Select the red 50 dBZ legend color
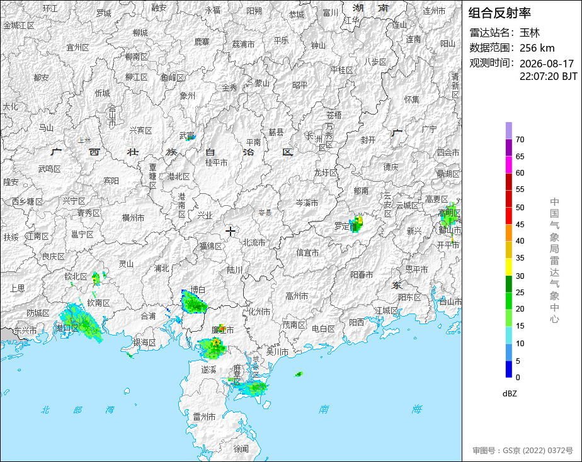Image resolution: width=582 pixels, height=462 pixels. pos(508,199)
